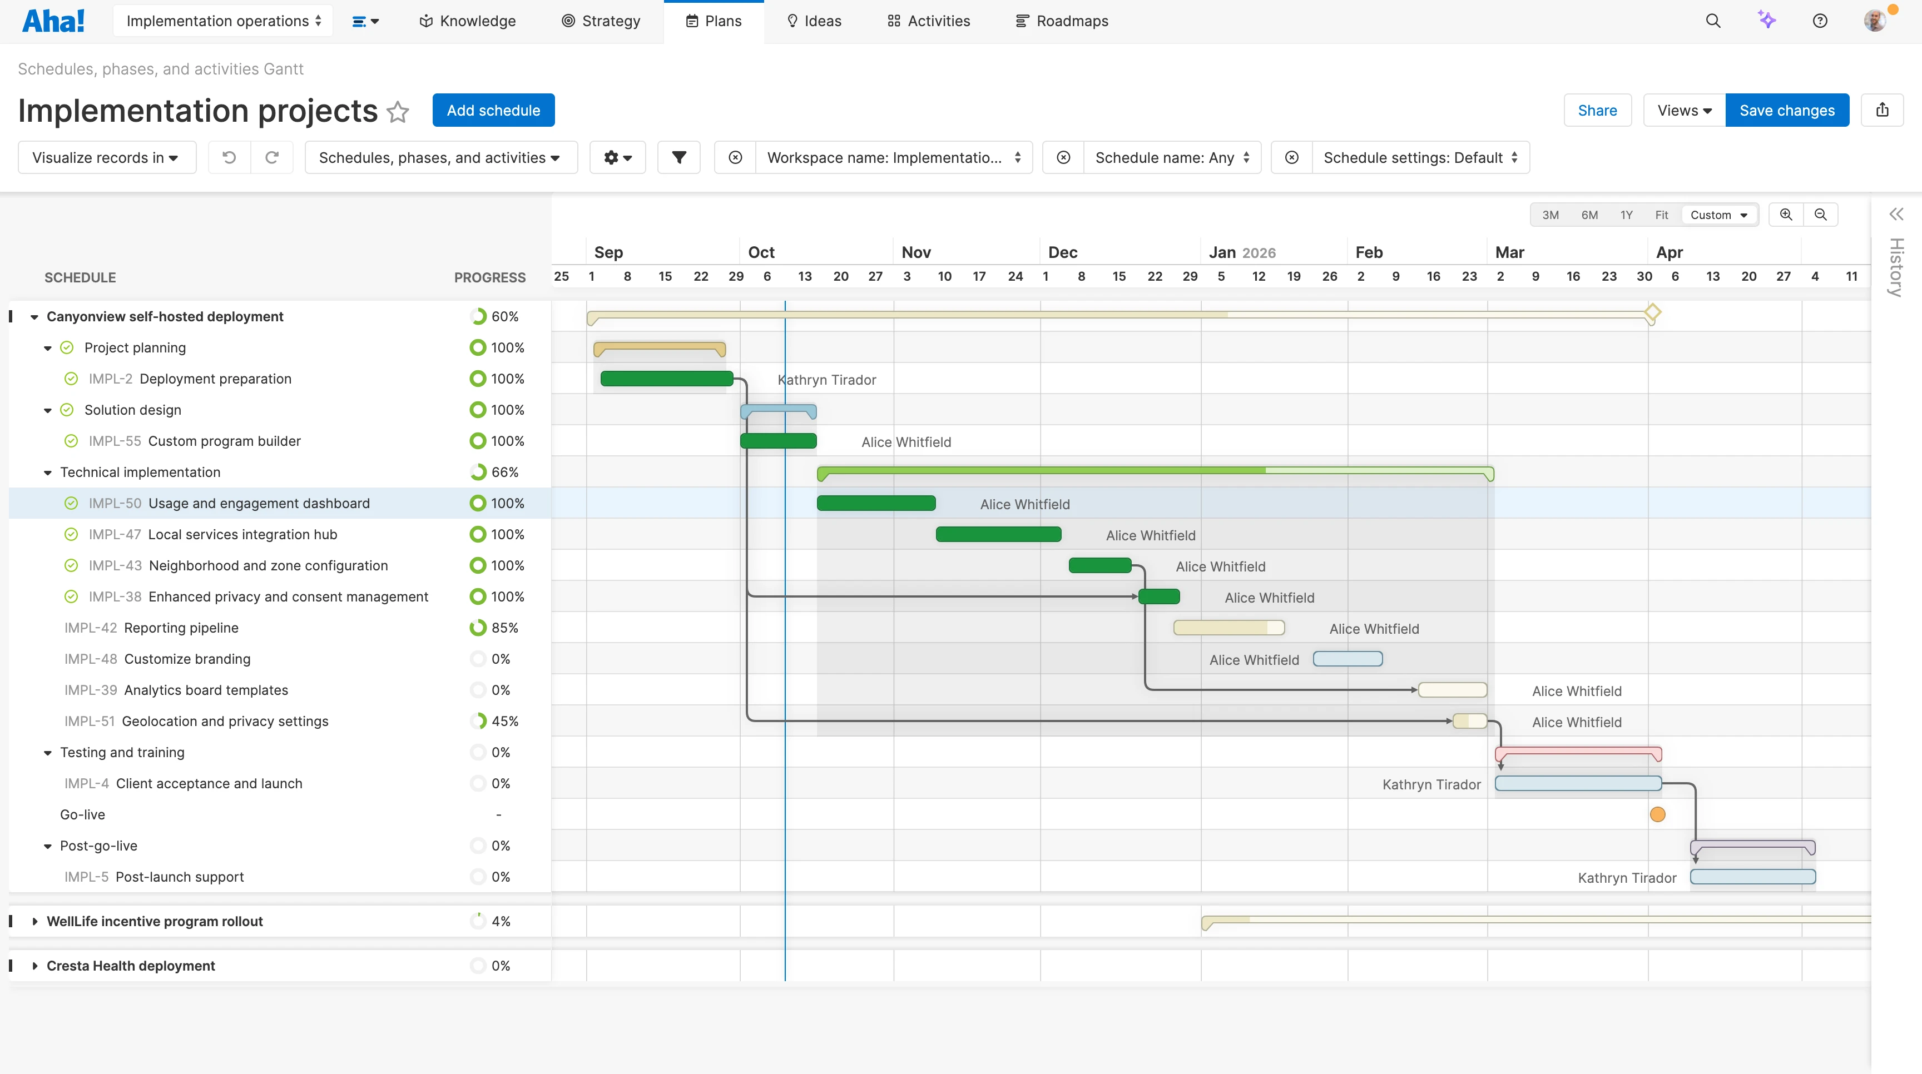Star the Implementation projects view as favorite
The image size is (1922, 1074).
398,111
